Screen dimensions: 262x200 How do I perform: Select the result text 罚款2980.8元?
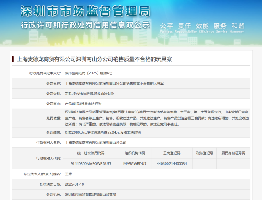[x=75, y=132]
